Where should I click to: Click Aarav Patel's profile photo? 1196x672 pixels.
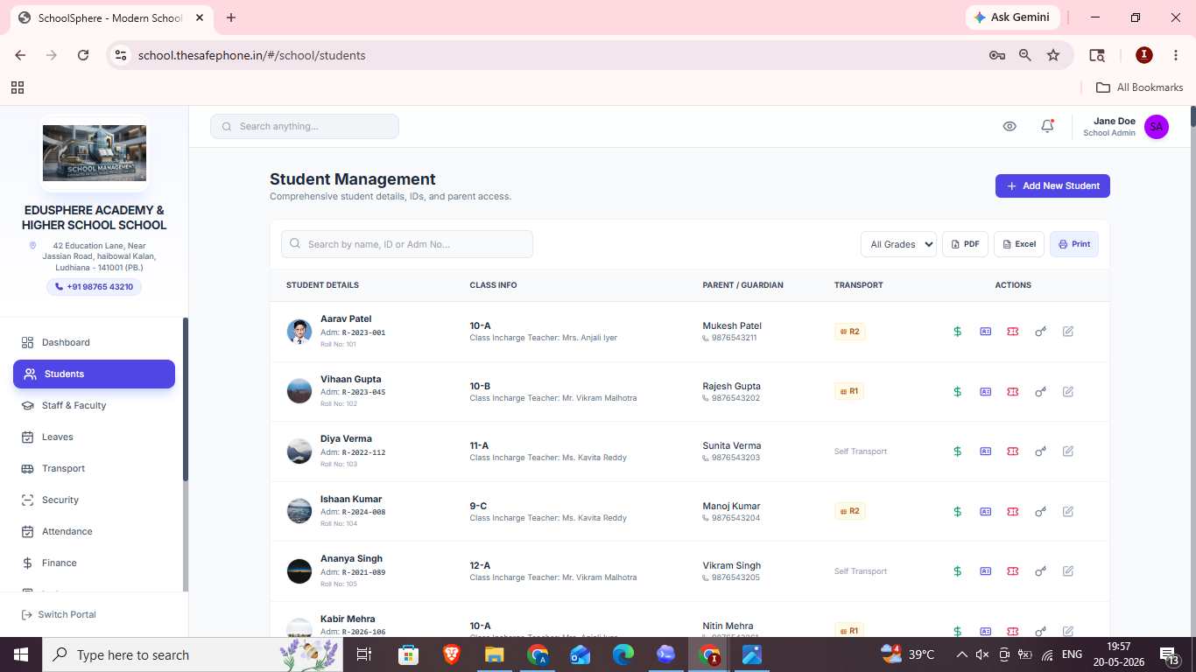[299, 332]
